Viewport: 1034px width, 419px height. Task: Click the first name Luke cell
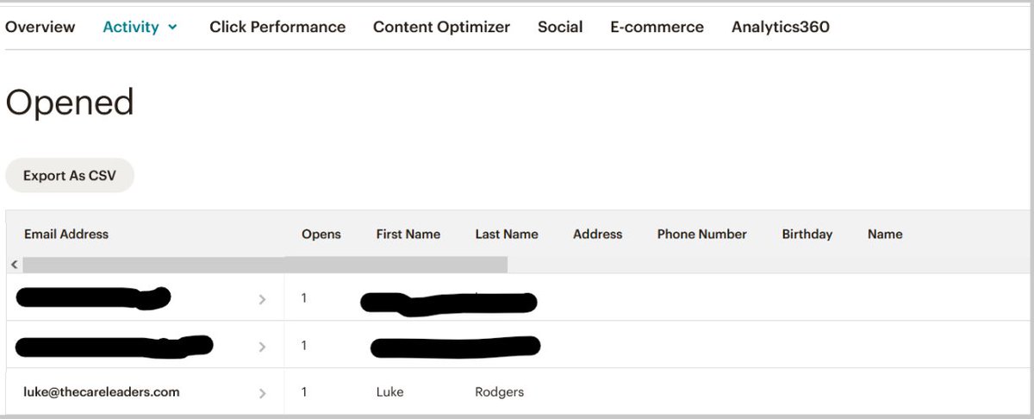[390, 392]
